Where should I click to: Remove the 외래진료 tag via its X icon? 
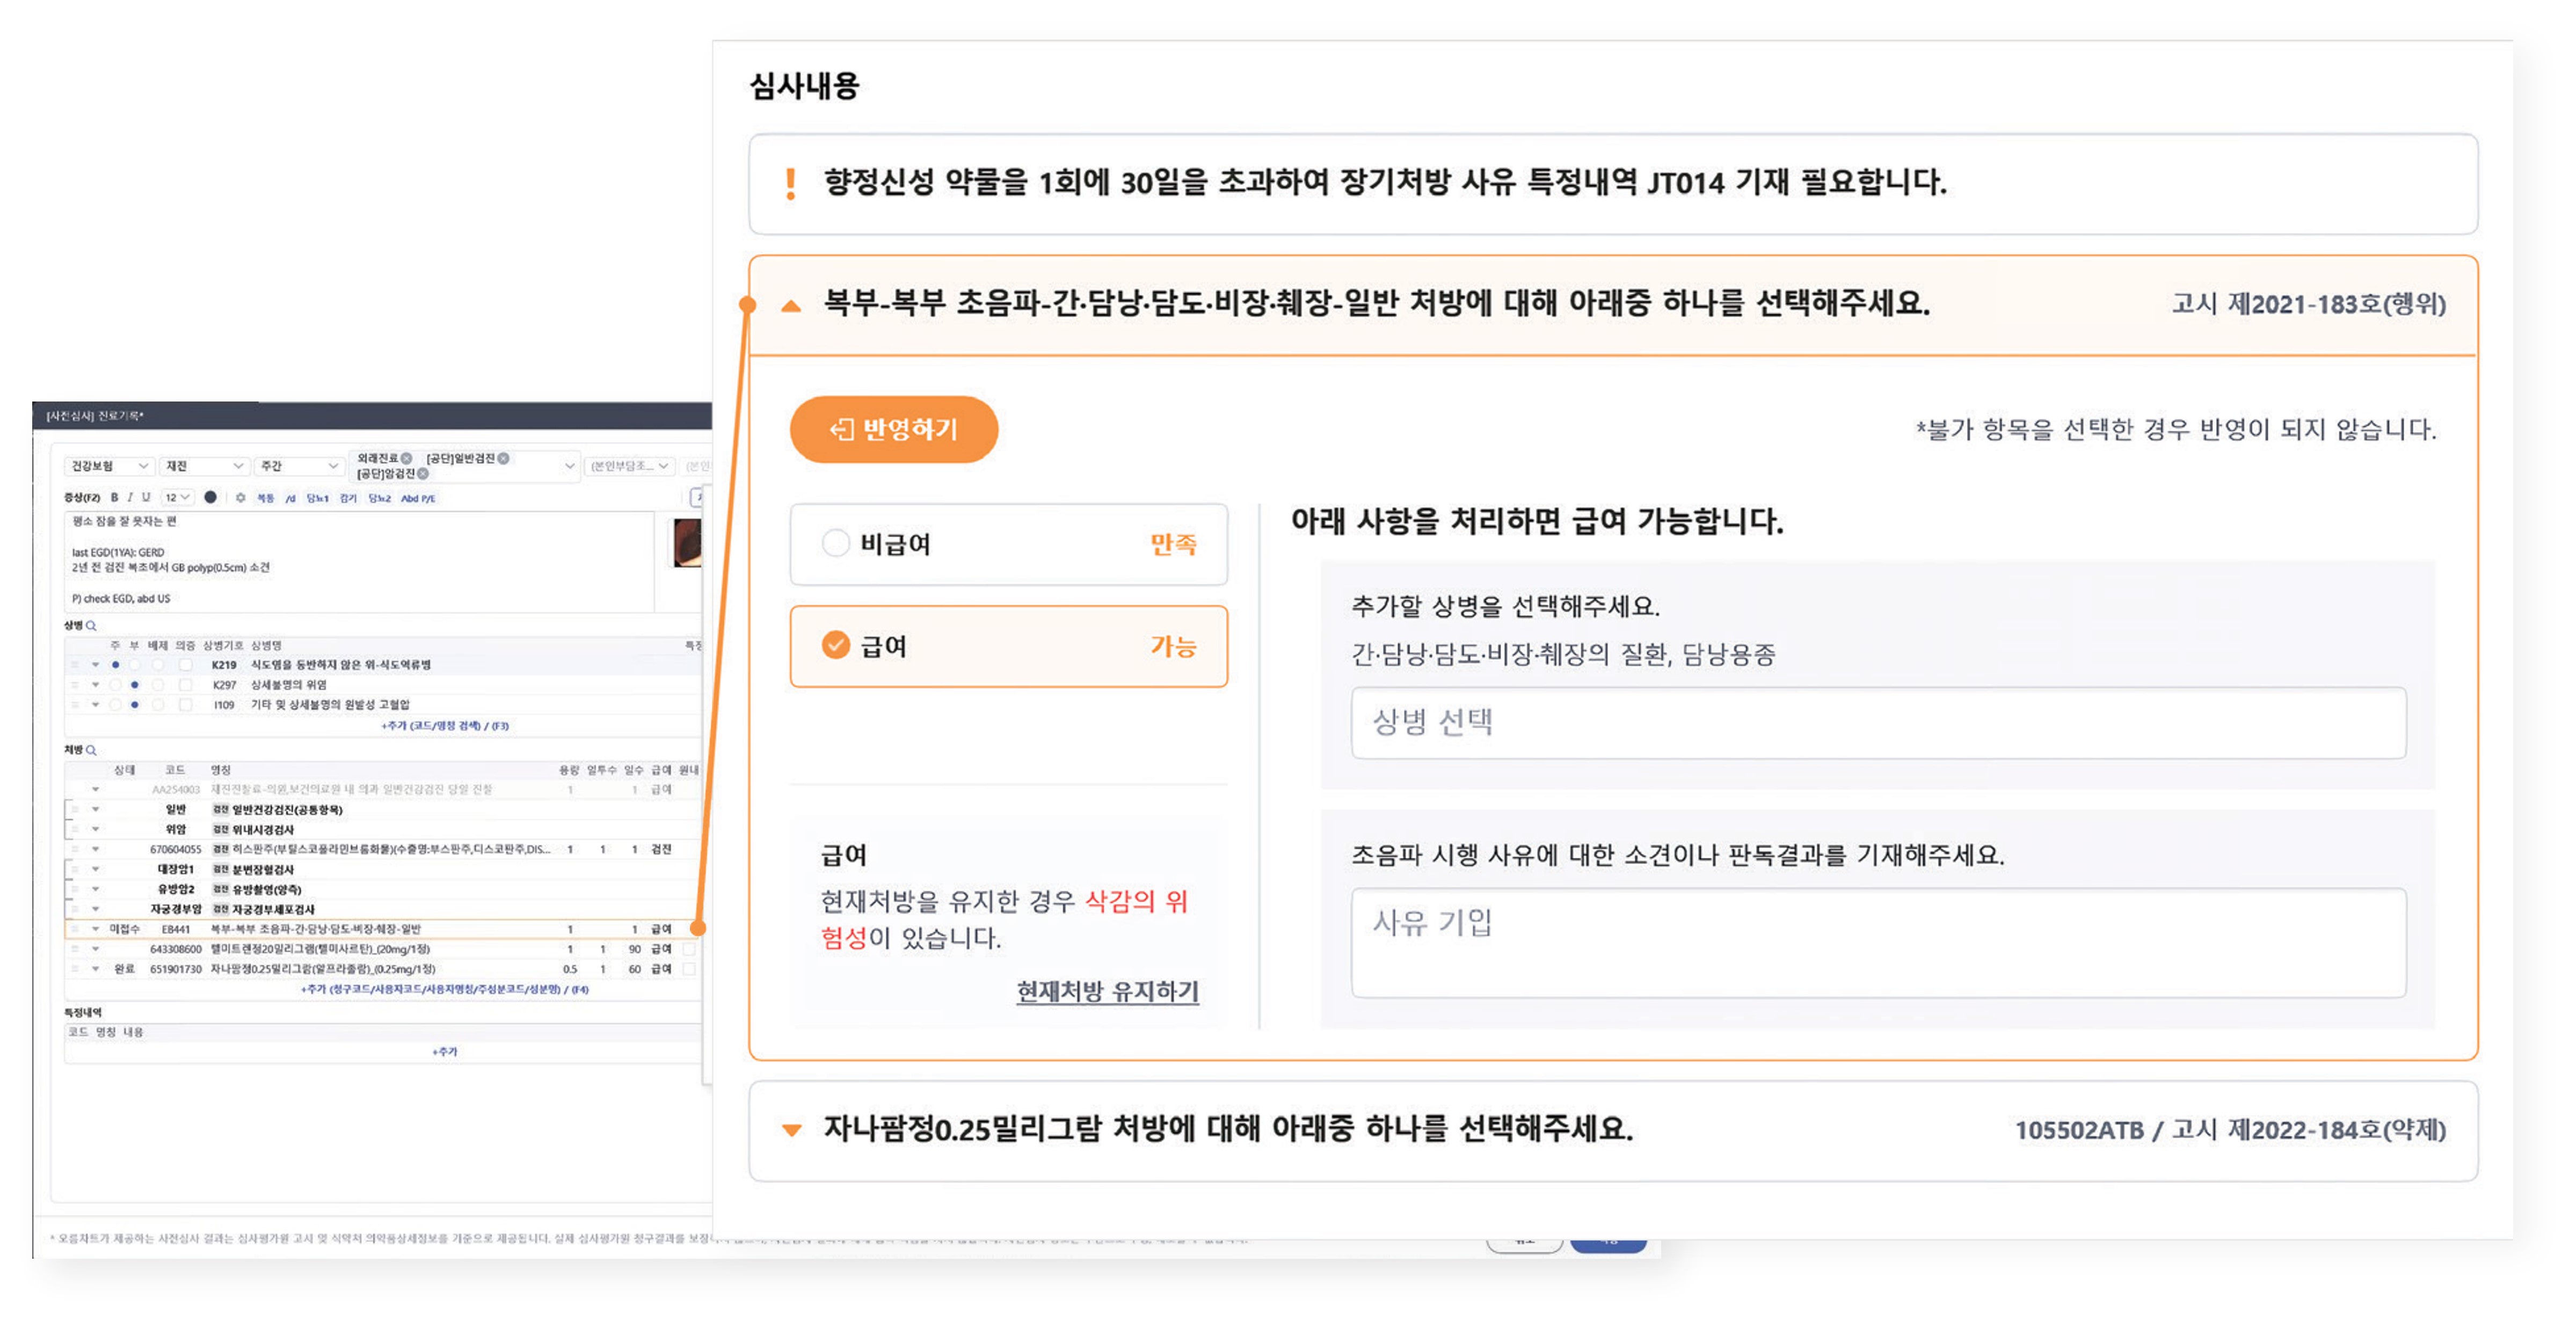click(406, 459)
